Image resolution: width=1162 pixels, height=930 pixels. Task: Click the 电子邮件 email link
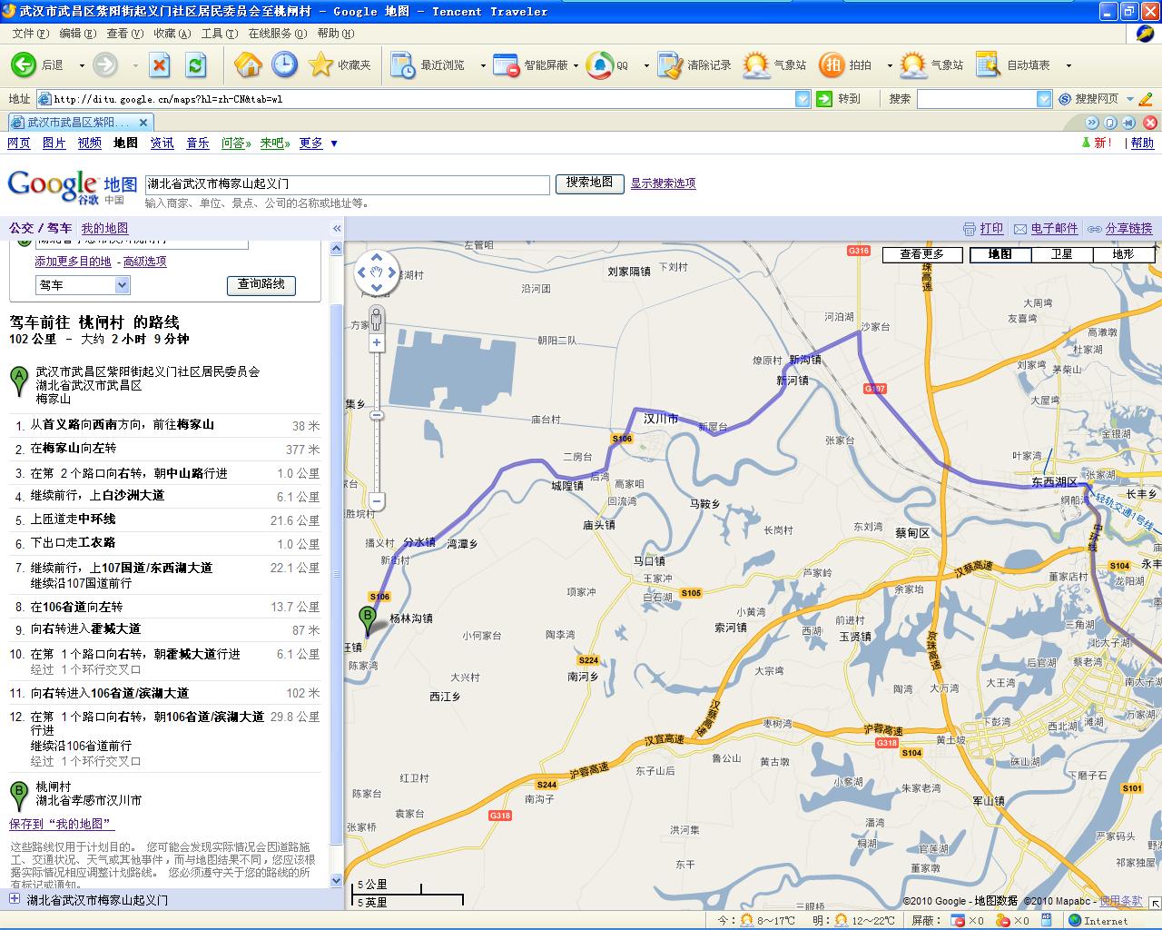1046,229
